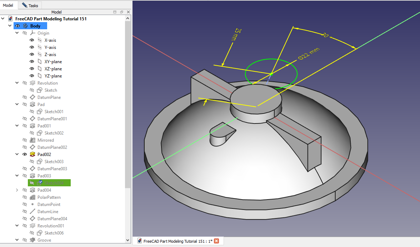The image size is (420, 247).
Task: Click the DatumLine icon in tree
Action: 32,212
